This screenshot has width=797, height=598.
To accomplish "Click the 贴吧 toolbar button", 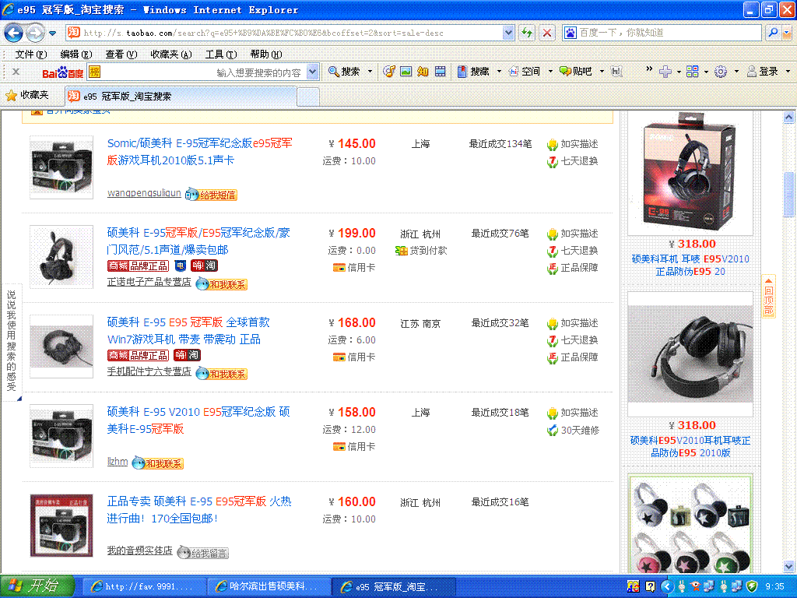I will point(575,72).
